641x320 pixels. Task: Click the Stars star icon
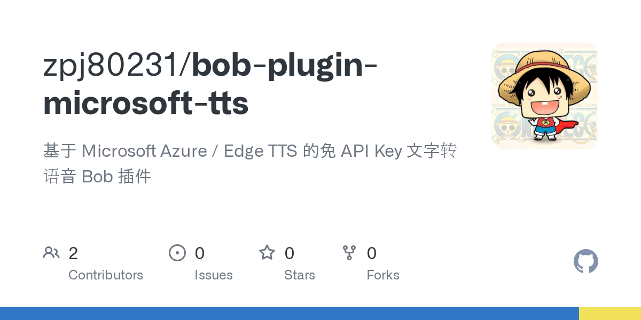click(267, 252)
